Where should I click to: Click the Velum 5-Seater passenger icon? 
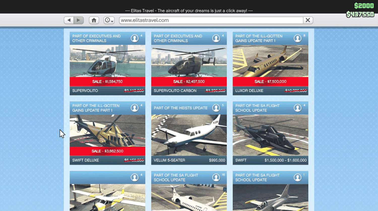tap(216, 108)
